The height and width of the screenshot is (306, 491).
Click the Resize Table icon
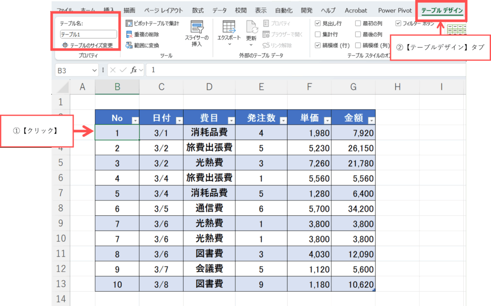click(65, 46)
